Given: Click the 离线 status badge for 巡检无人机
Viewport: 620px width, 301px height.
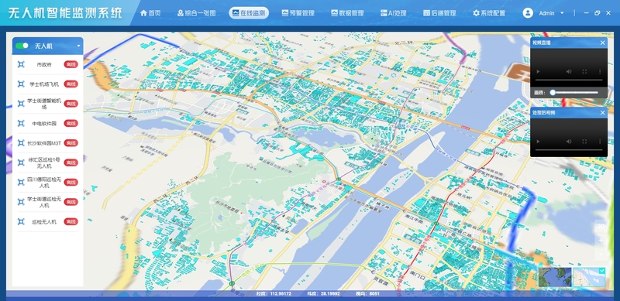Looking at the screenshot, I should (x=71, y=221).
